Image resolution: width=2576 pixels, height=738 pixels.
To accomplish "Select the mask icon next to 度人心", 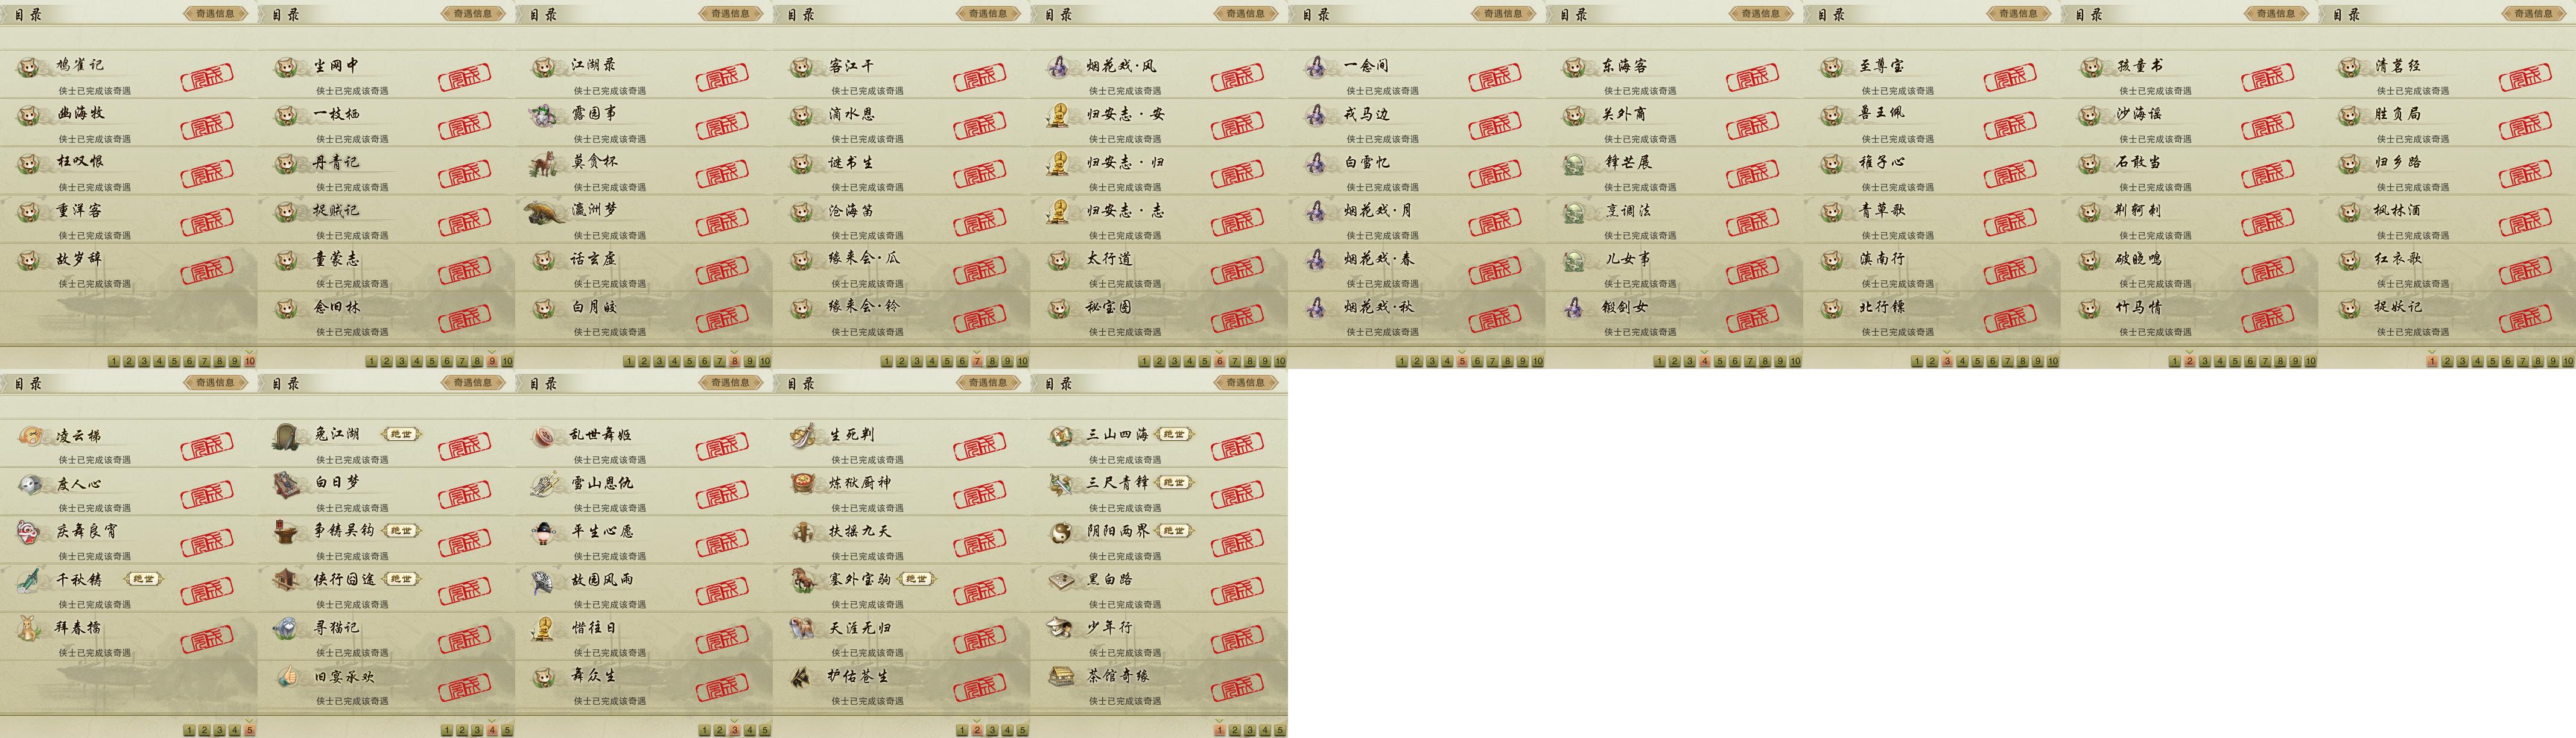I will (30, 484).
